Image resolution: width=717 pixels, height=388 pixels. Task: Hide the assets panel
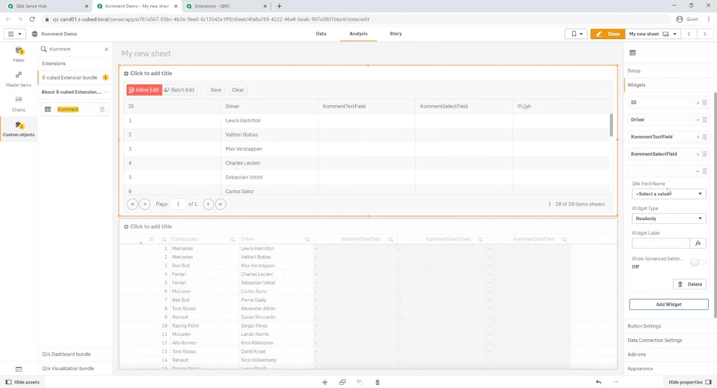point(21,382)
